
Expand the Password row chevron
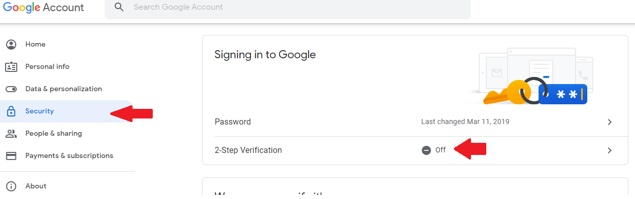point(610,122)
